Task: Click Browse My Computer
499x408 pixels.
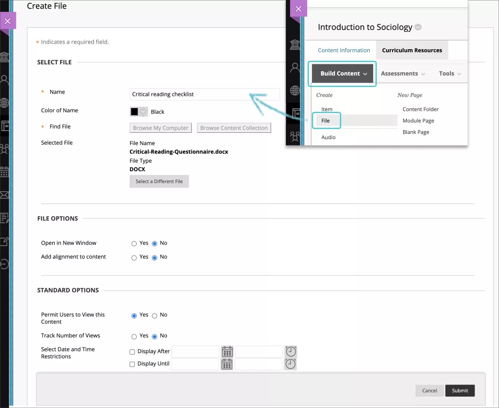Action: click(160, 128)
